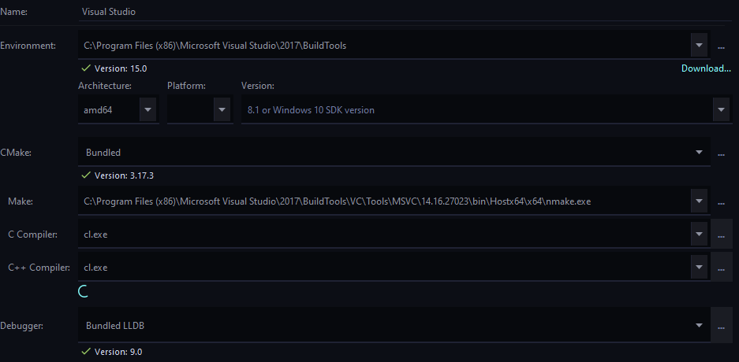Click browse ellipsis beside C Compiler field

pyautogui.click(x=721, y=235)
